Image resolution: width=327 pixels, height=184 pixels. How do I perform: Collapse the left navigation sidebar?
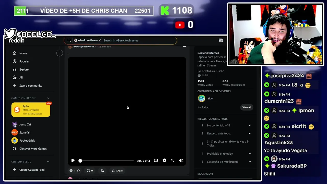pos(60,53)
